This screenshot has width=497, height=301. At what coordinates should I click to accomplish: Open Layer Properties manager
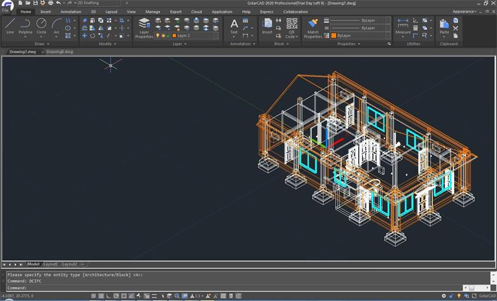[144, 28]
